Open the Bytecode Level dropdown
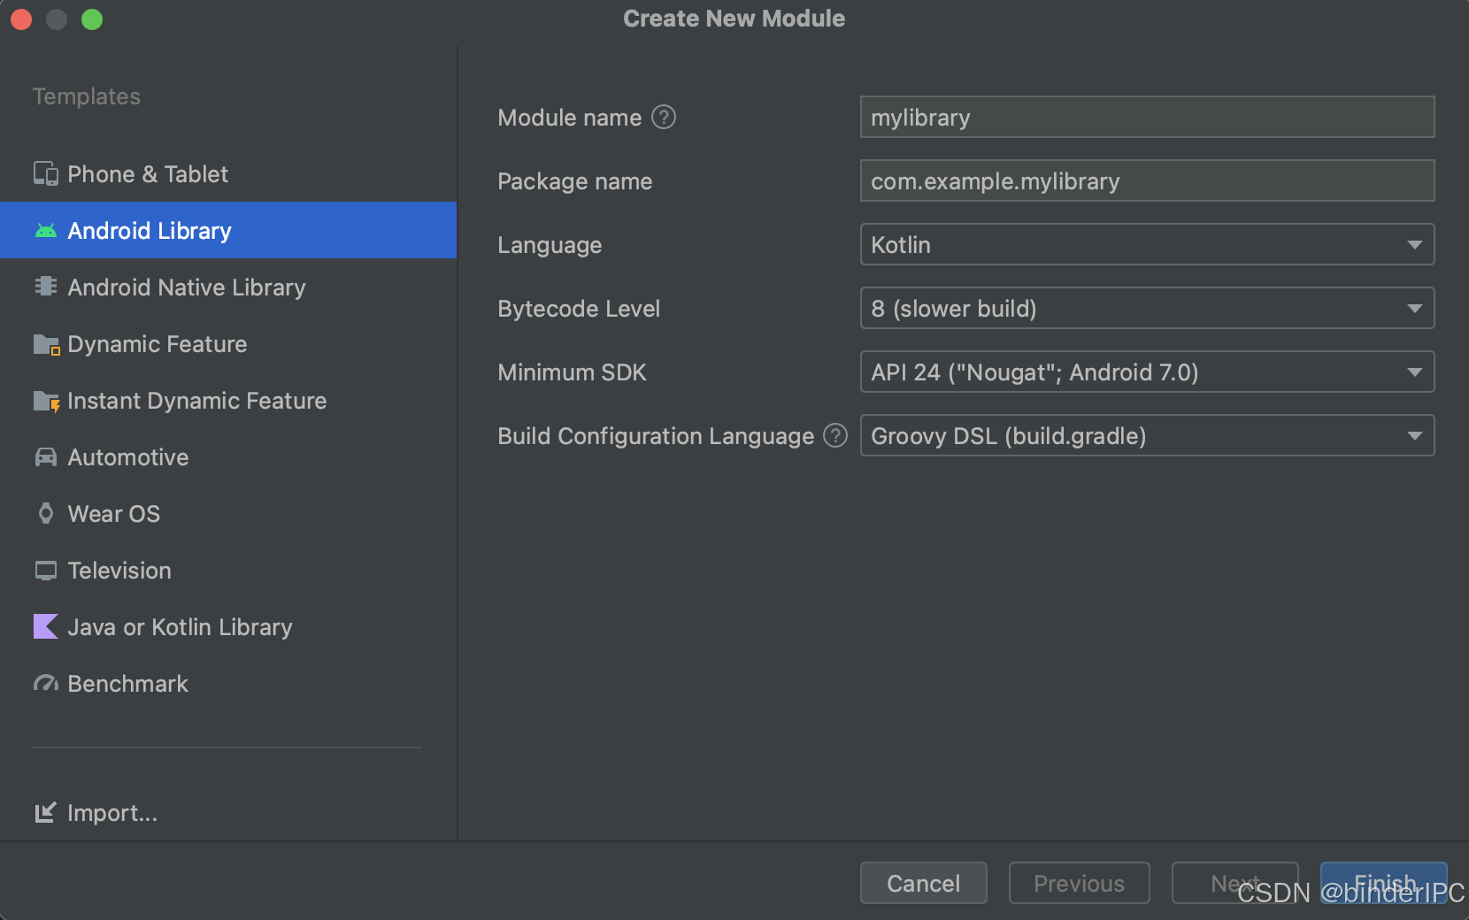The height and width of the screenshot is (920, 1469). (x=1147, y=308)
